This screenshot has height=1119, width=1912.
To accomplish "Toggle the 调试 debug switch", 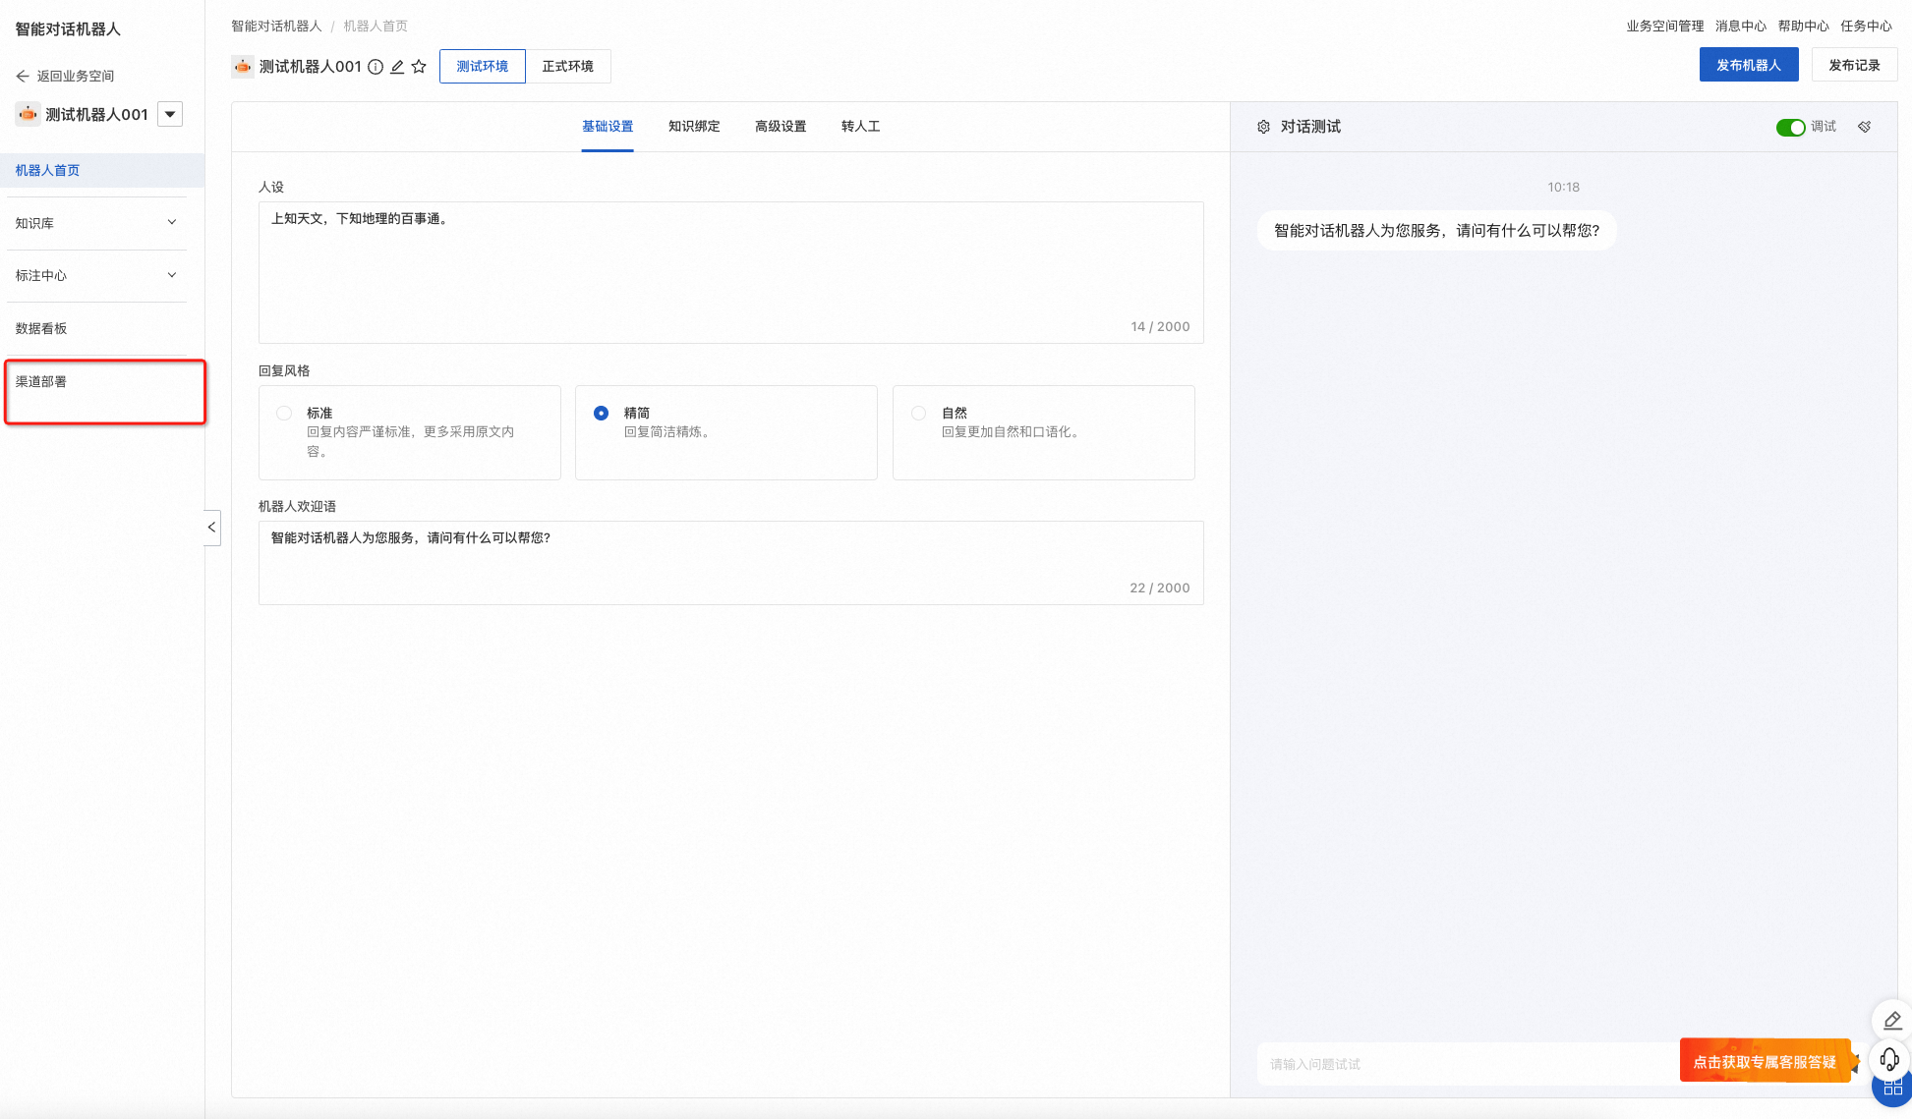I will tap(1790, 127).
